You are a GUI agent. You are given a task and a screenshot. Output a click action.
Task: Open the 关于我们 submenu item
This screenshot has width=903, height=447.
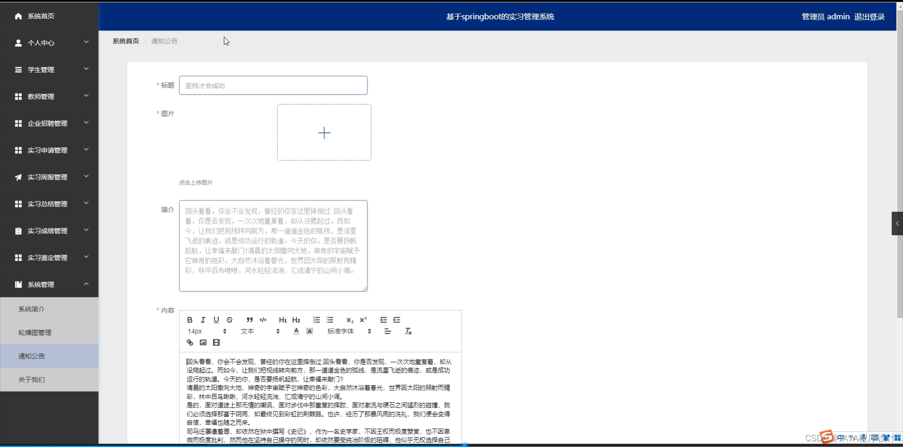49,380
